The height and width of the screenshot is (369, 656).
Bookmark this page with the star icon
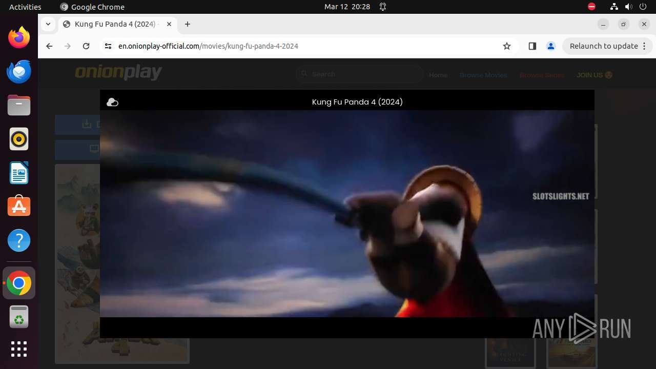507,46
